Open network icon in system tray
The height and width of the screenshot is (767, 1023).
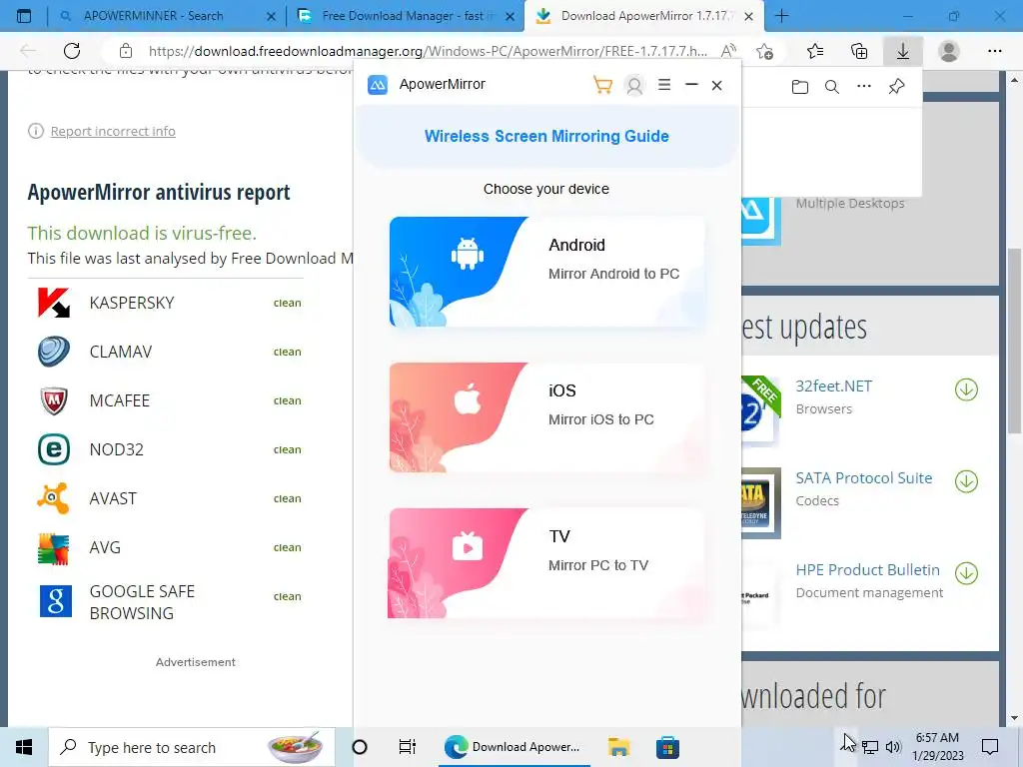click(x=870, y=747)
